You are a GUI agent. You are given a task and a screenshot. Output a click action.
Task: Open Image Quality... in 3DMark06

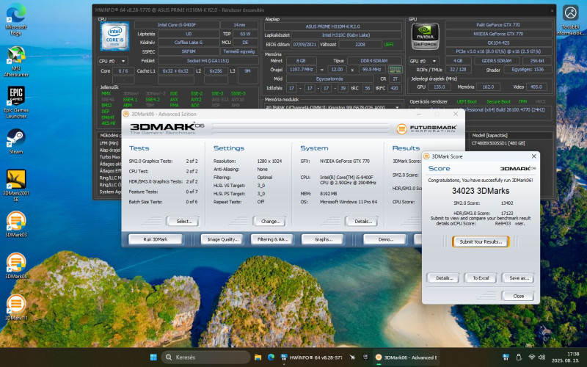pos(222,239)
